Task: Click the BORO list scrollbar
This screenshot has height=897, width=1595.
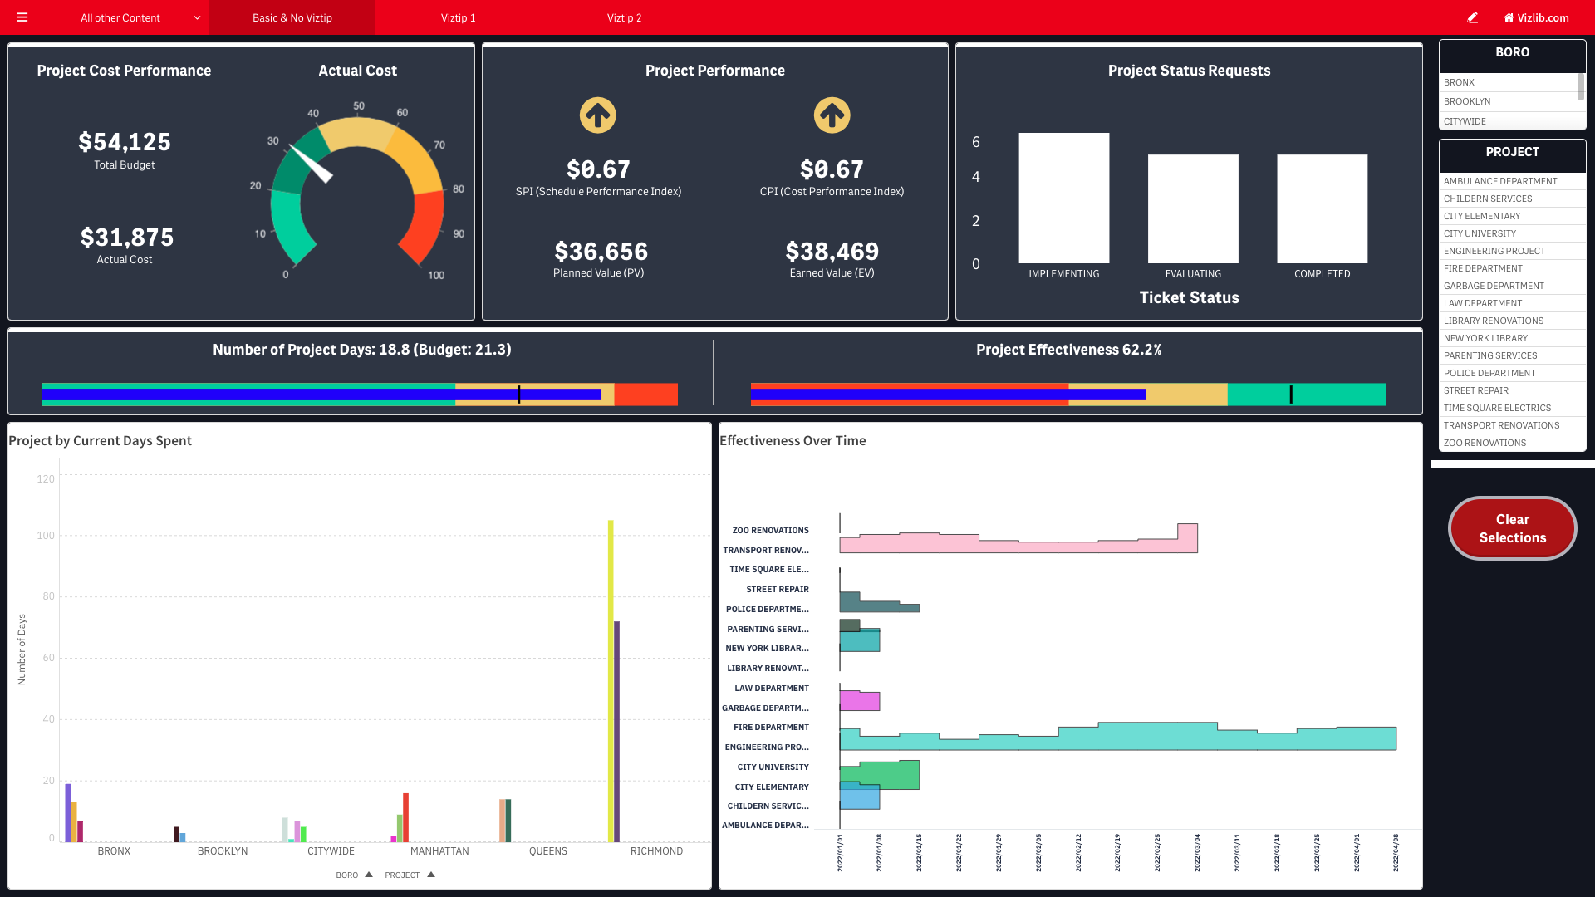Action: [x=1581, y=88]
